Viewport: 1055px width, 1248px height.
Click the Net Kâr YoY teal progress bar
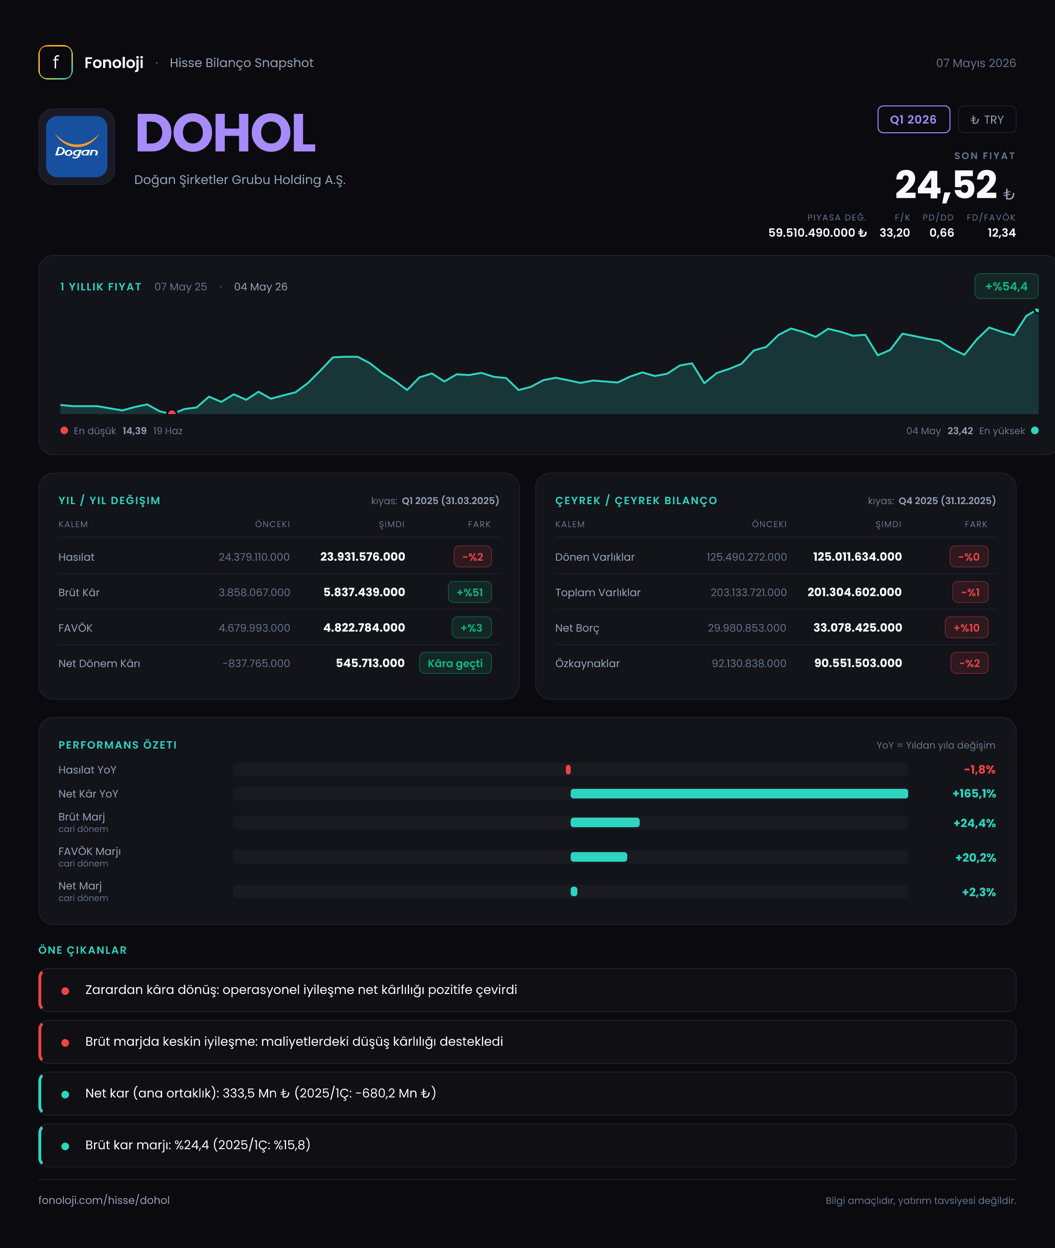click(x=739, y=794)
